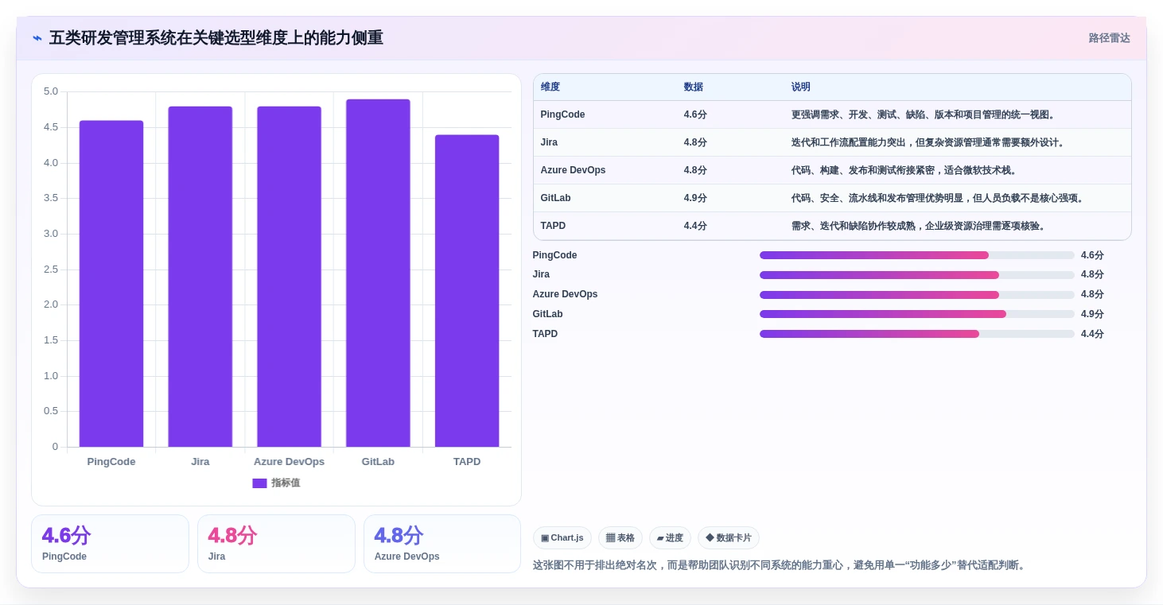Click the GitLab progress bar
Screen dimensions: 1163x605
917,314
